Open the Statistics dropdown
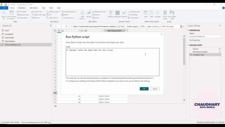The width and height of the screenshot is (225, 127). pyautogui.click(x=111, y=14)
